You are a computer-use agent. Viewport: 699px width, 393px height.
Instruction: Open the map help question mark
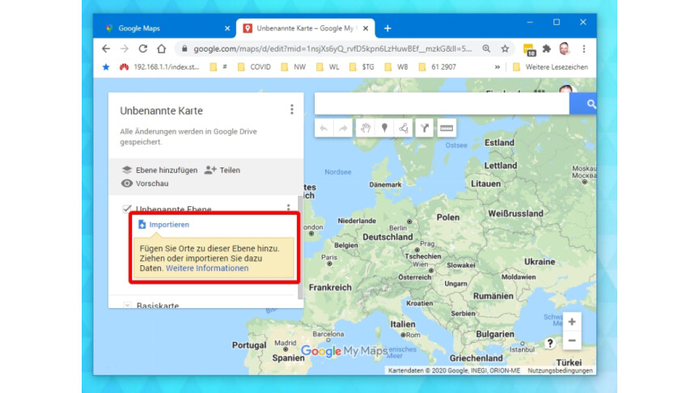pos(550,343)
